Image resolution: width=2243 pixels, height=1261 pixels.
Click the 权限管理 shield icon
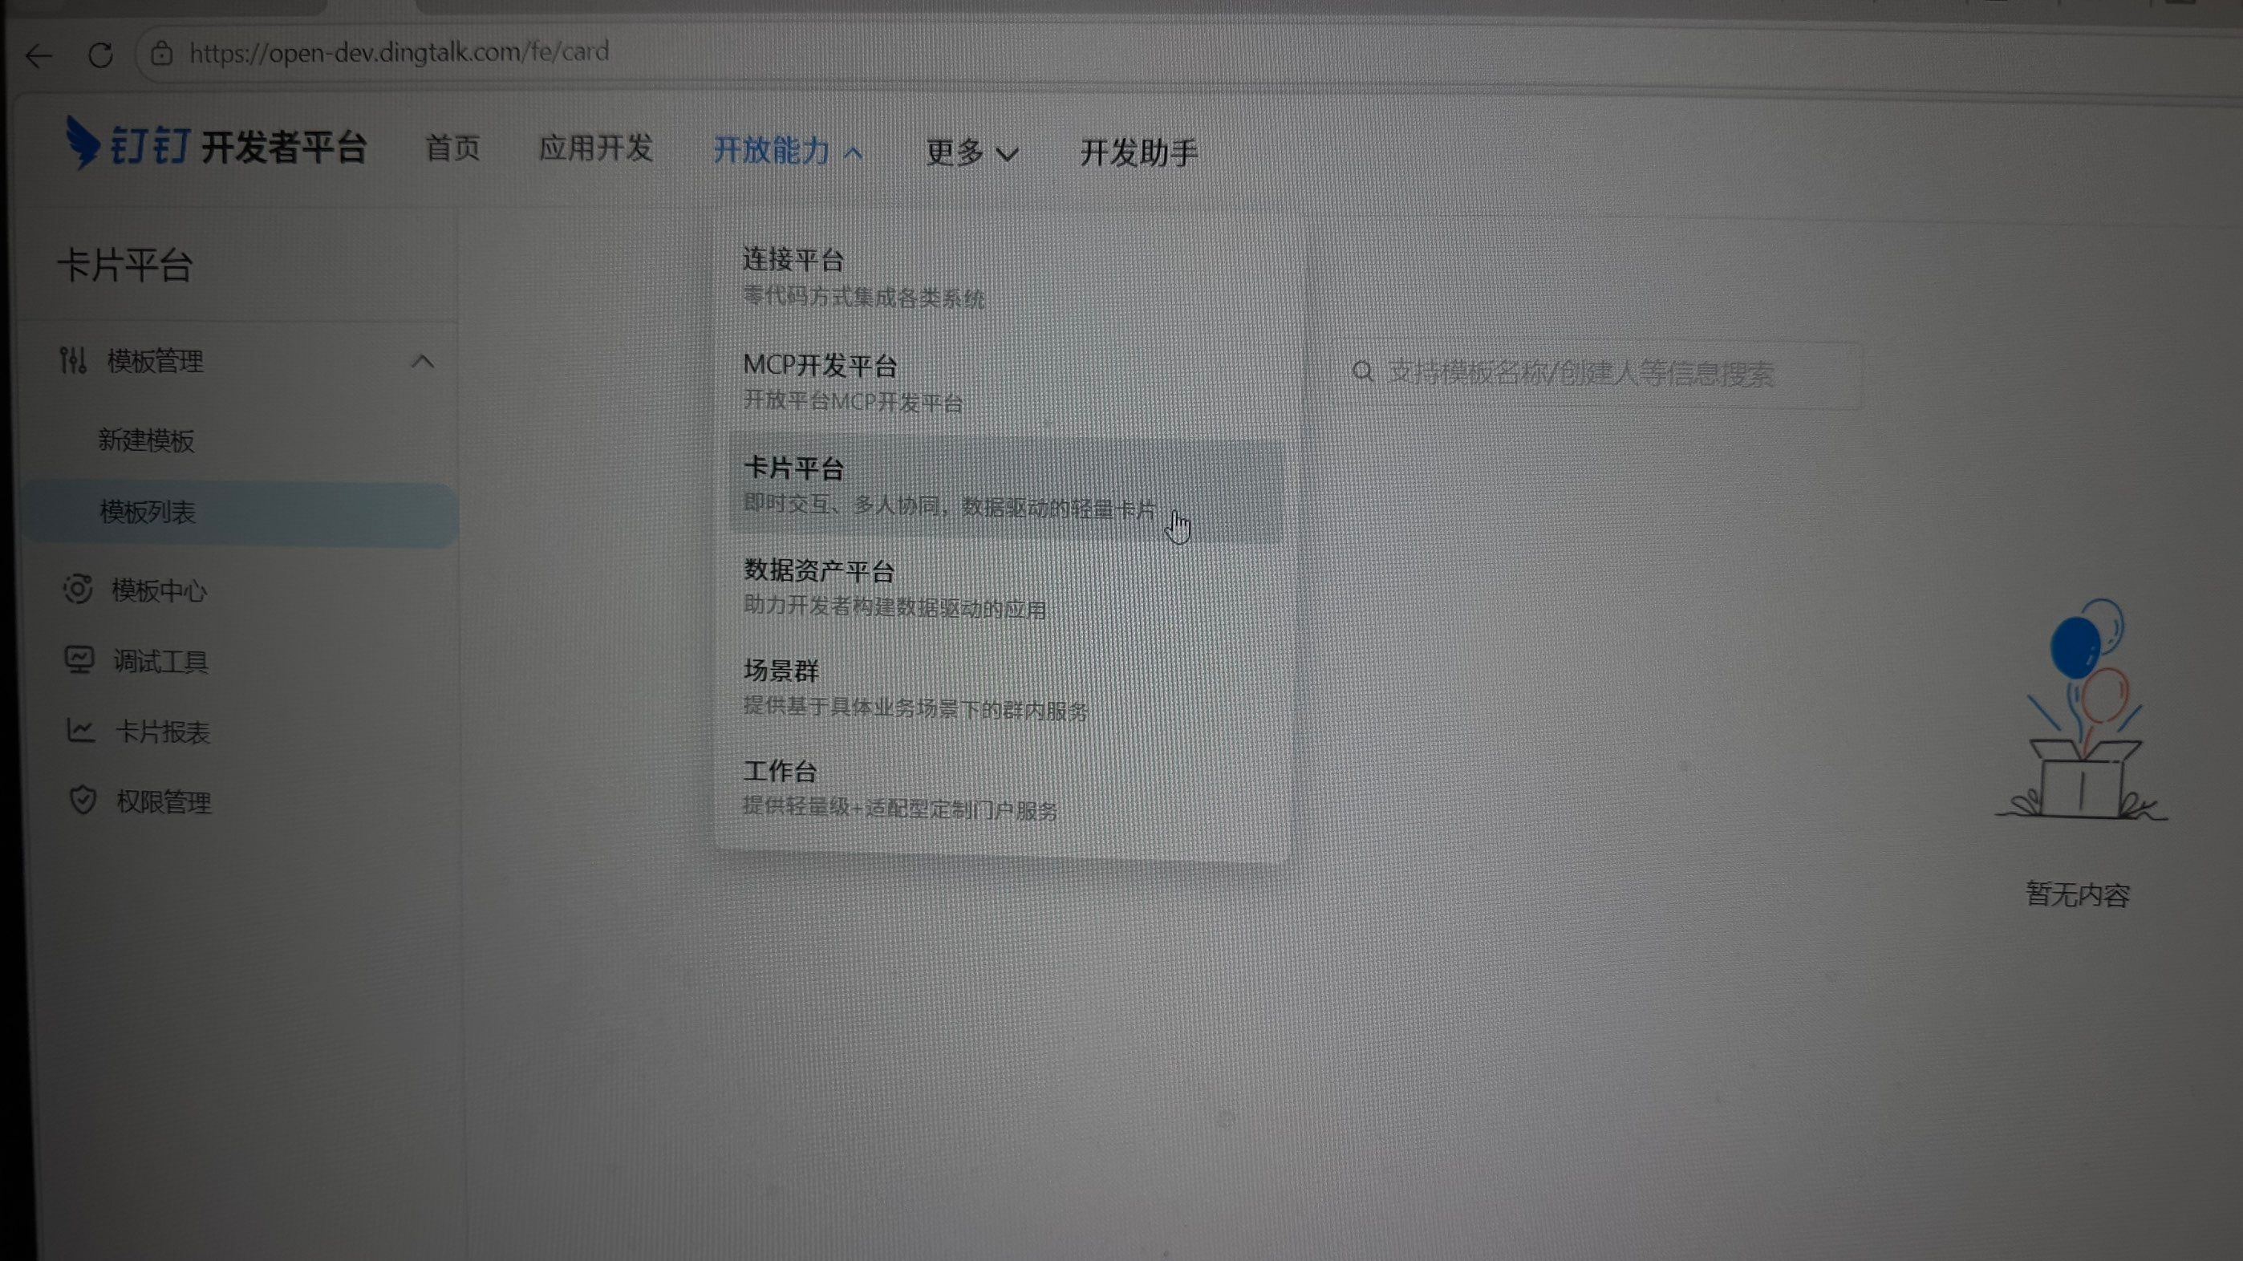pos(83,800)
